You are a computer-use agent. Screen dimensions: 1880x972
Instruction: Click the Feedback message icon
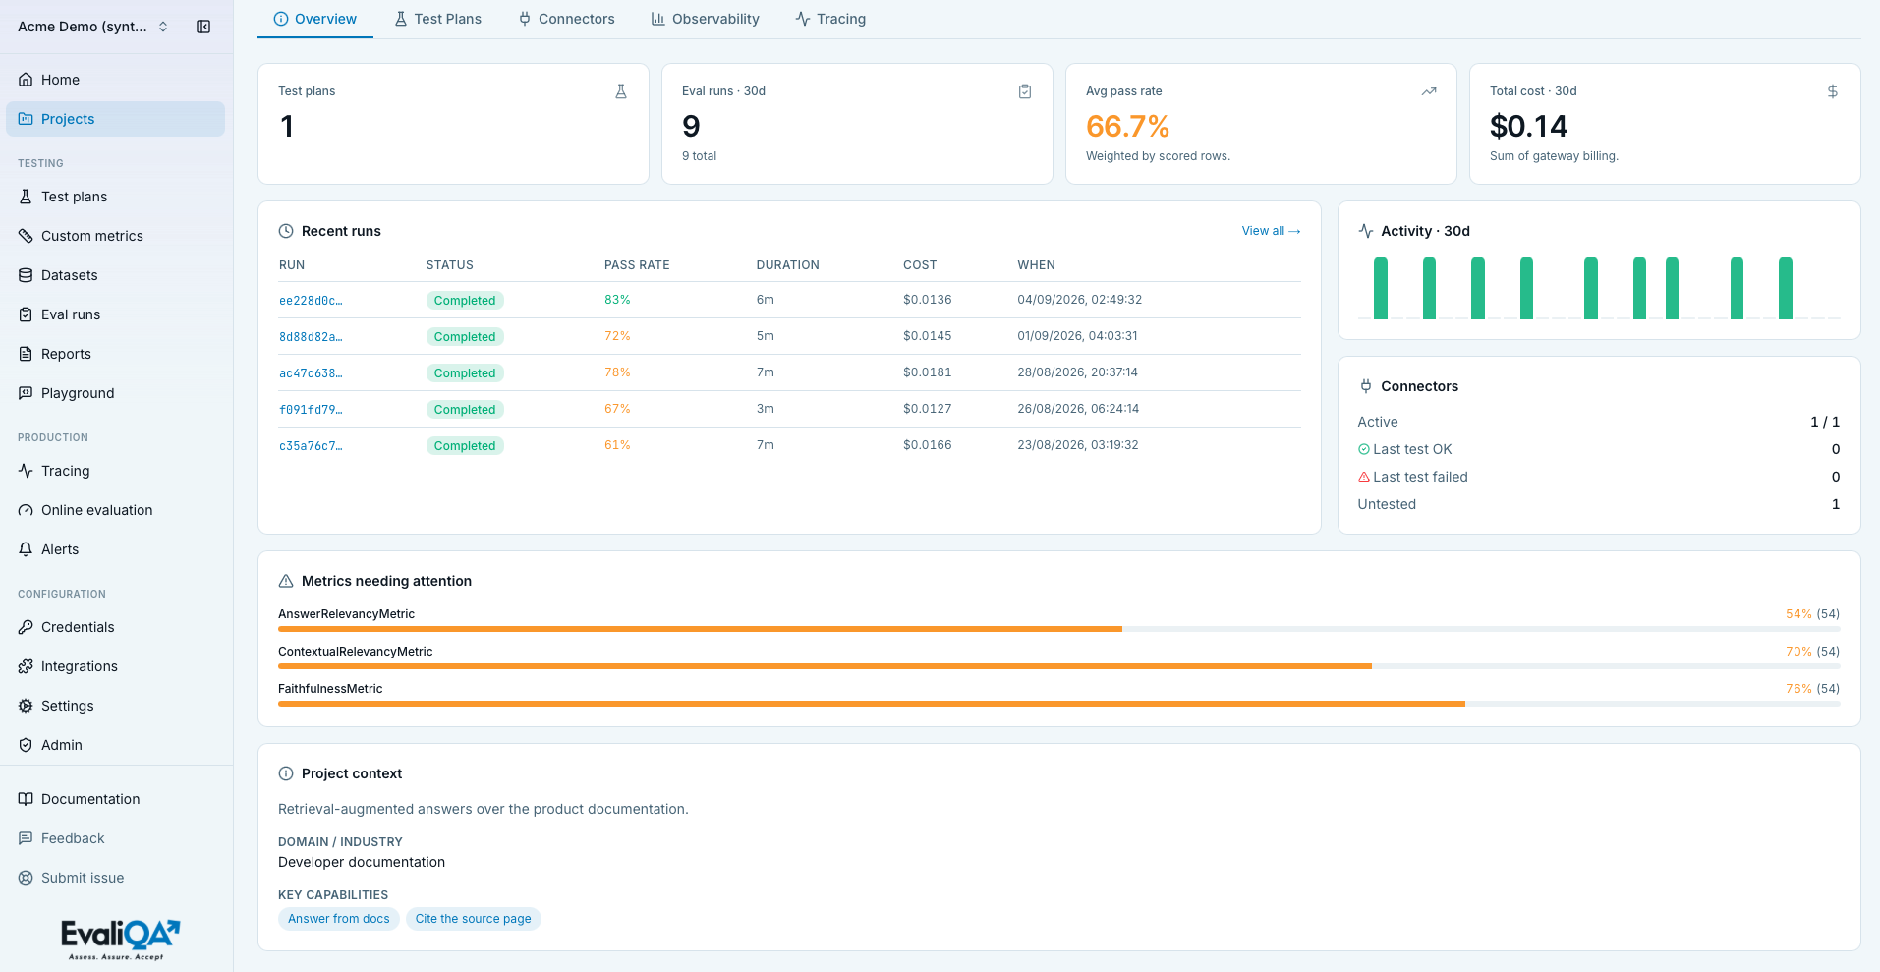coord(26,838)
